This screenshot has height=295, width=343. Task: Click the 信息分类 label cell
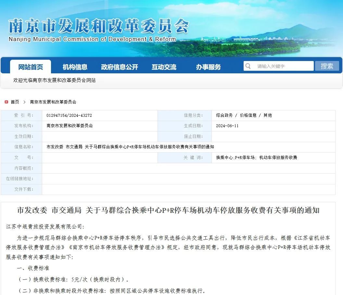[184, 116]
